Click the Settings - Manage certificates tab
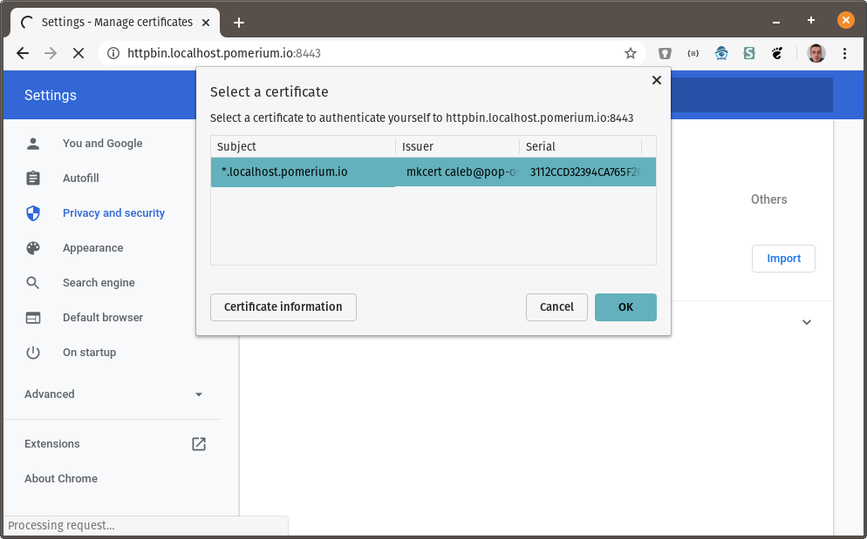Viewport: 867px width, 539px height. point(114,23)
